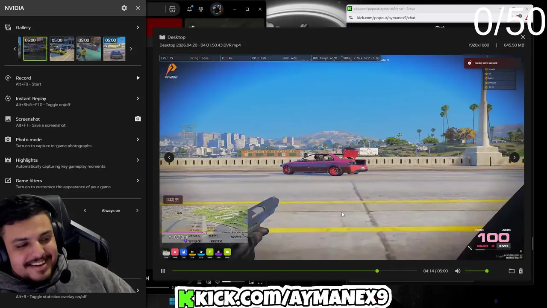
Task: Adjust the volume slider
Action: [x=476, y=271]
